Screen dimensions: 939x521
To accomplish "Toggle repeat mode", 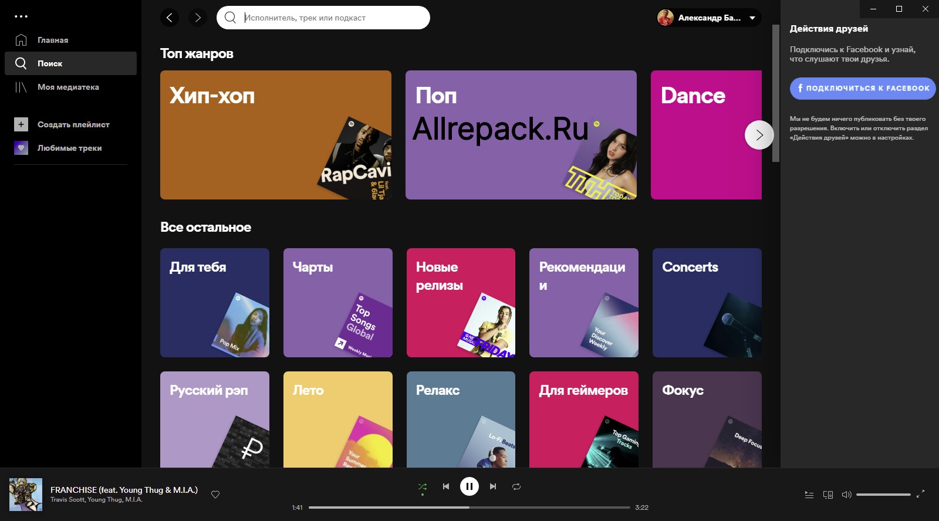I will click(516, 486).
